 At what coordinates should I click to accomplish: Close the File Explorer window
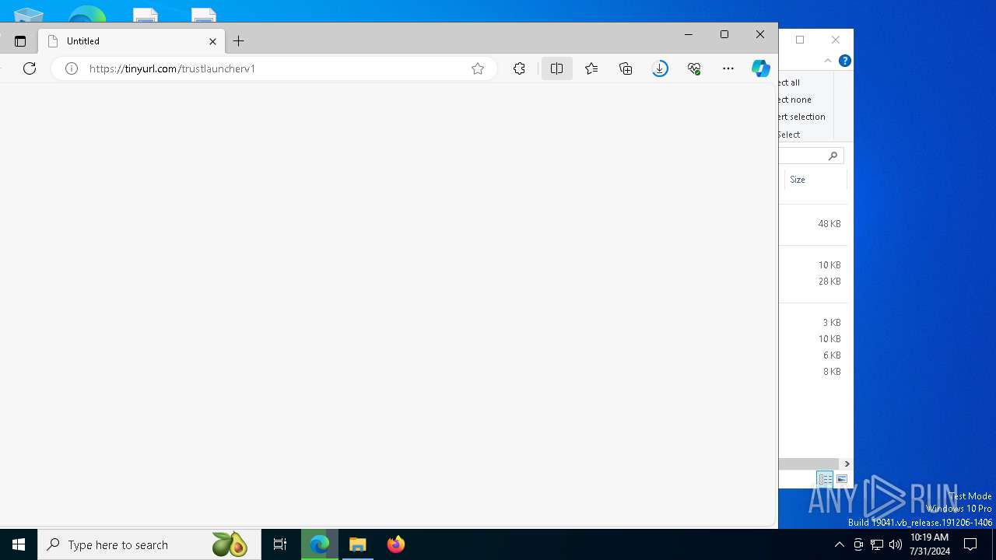pyautogui.click(x=836, y=40)
